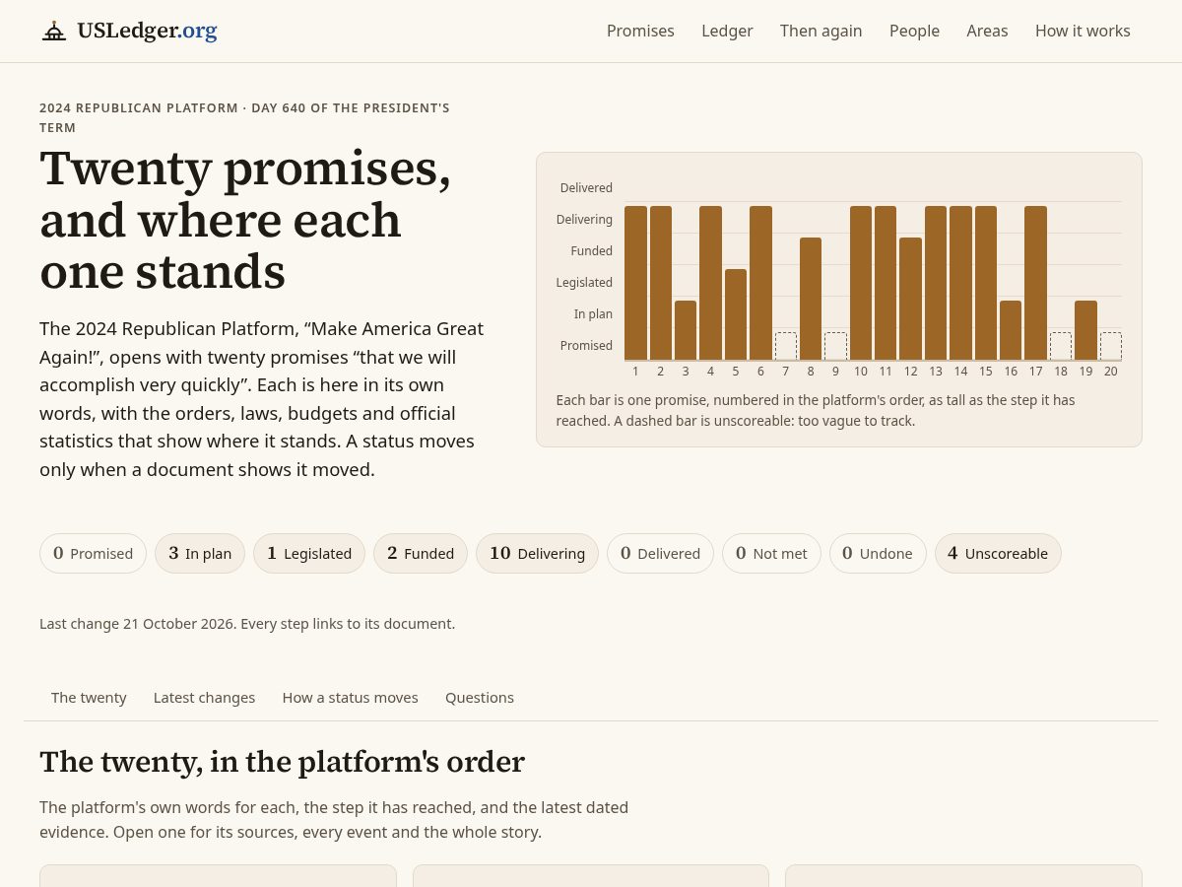
Task: Filter by the 4 Unscoreable chip
Action: coord(998,553)
